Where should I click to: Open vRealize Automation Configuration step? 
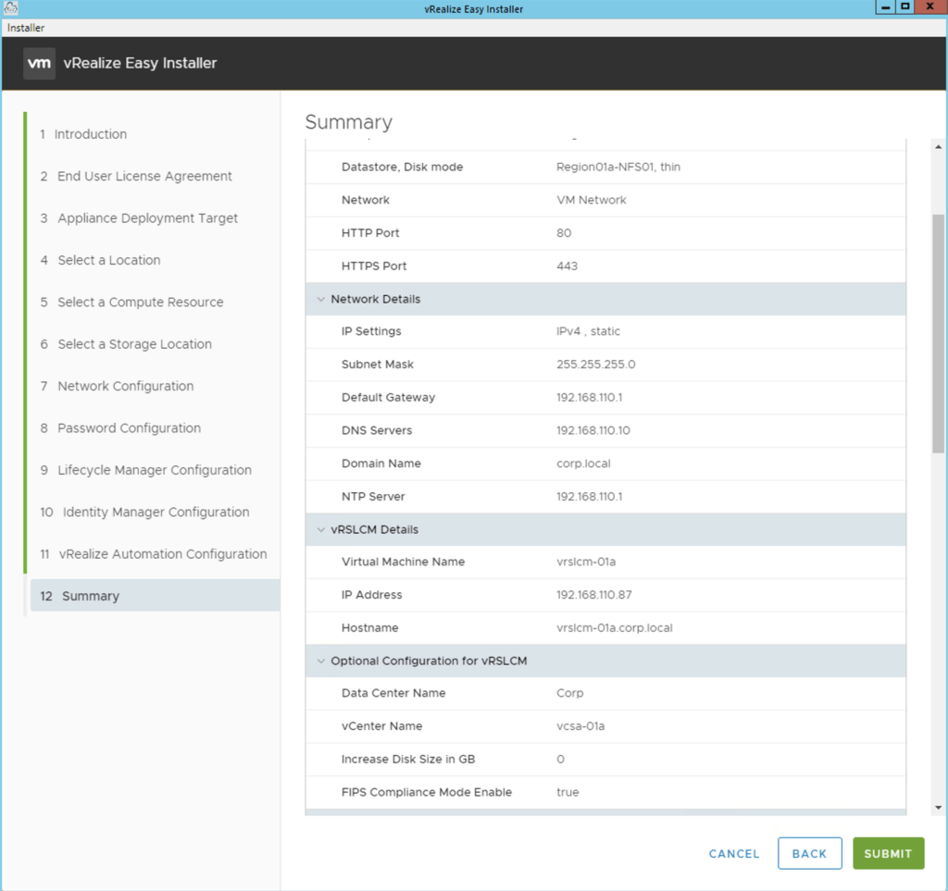coord(162,554)
